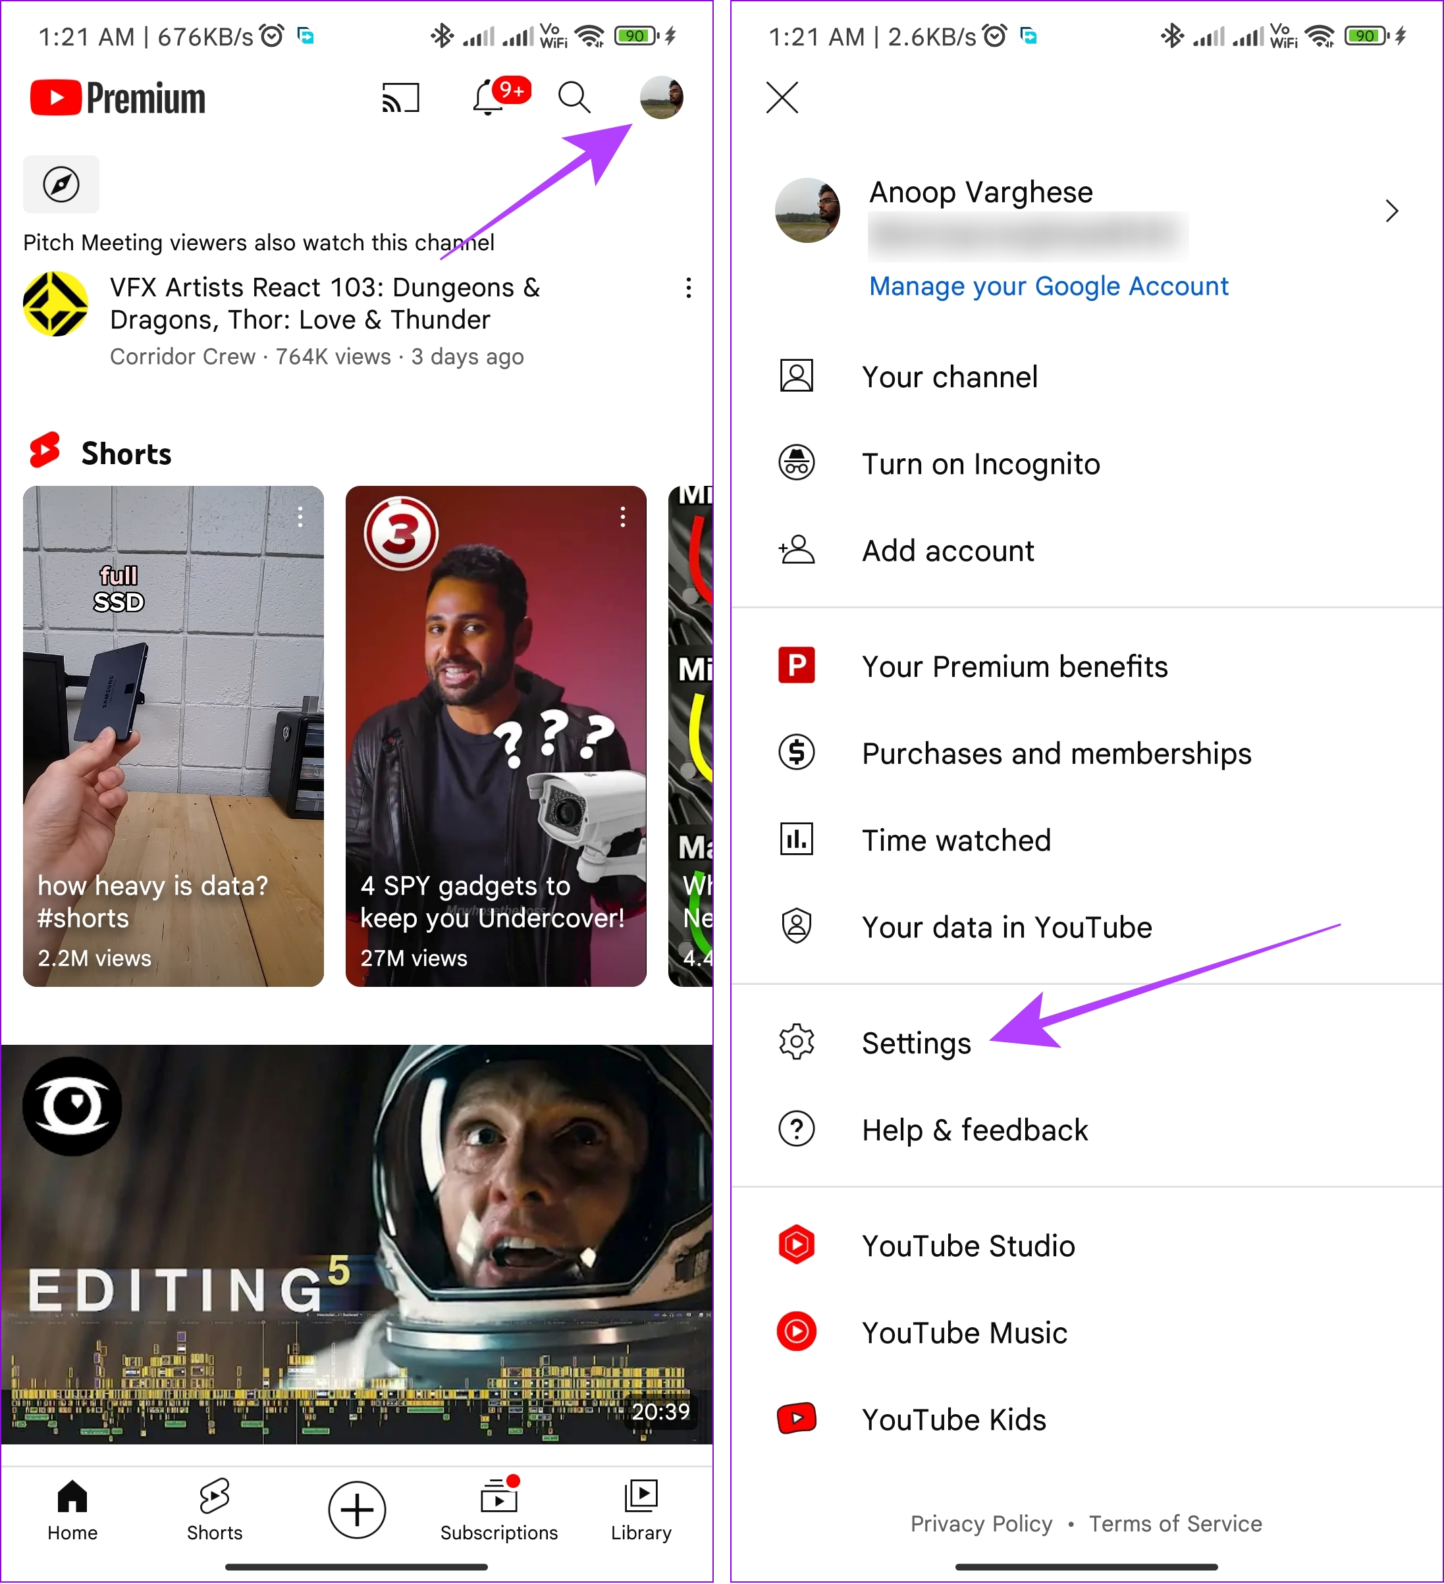
Task: Tap the eye channel avatar on Editing video
Action: [x=72, y=1106]
